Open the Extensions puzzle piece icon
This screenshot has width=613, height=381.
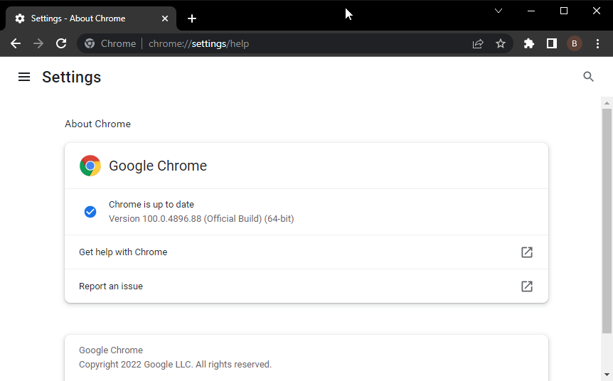528,43
